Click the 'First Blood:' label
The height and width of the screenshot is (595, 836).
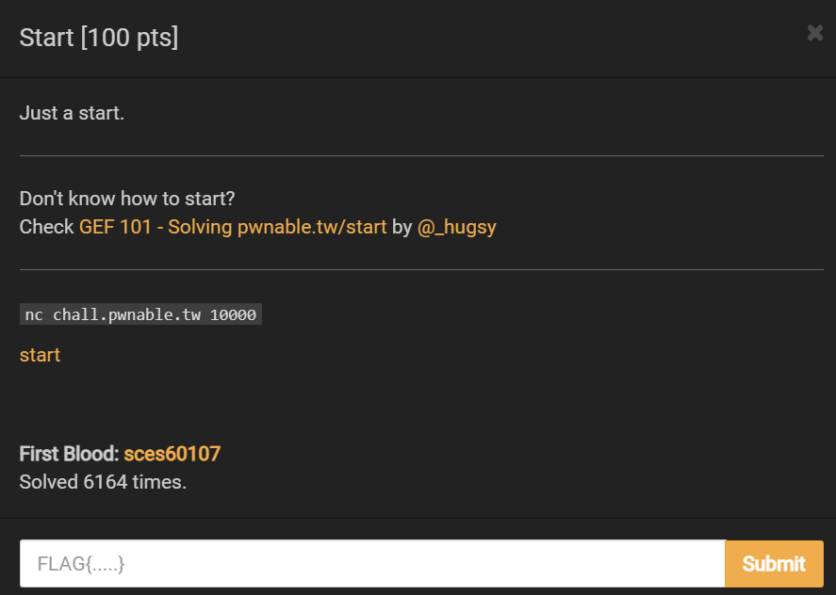tap(70, 454)
